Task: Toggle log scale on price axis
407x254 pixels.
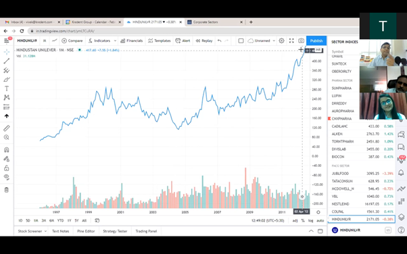Action: point(311,220)
